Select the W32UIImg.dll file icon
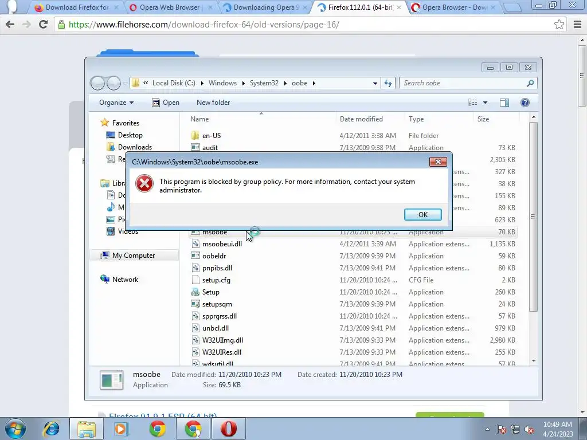The image size is (587, 440). (195, 340)
